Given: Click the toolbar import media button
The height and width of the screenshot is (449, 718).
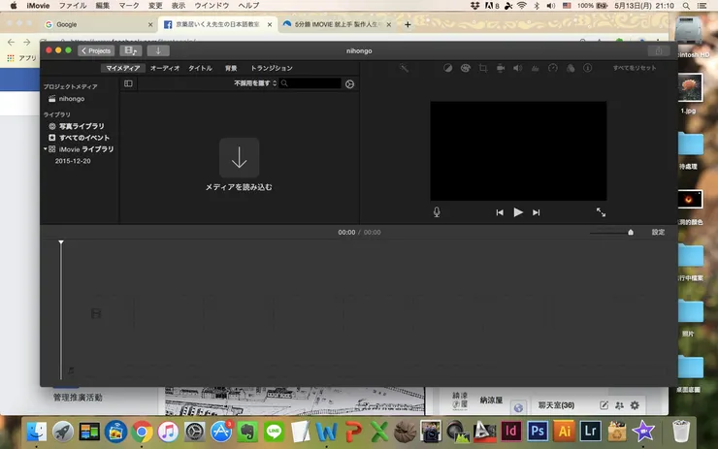Looking at the screenshot, I should (158, 50).
